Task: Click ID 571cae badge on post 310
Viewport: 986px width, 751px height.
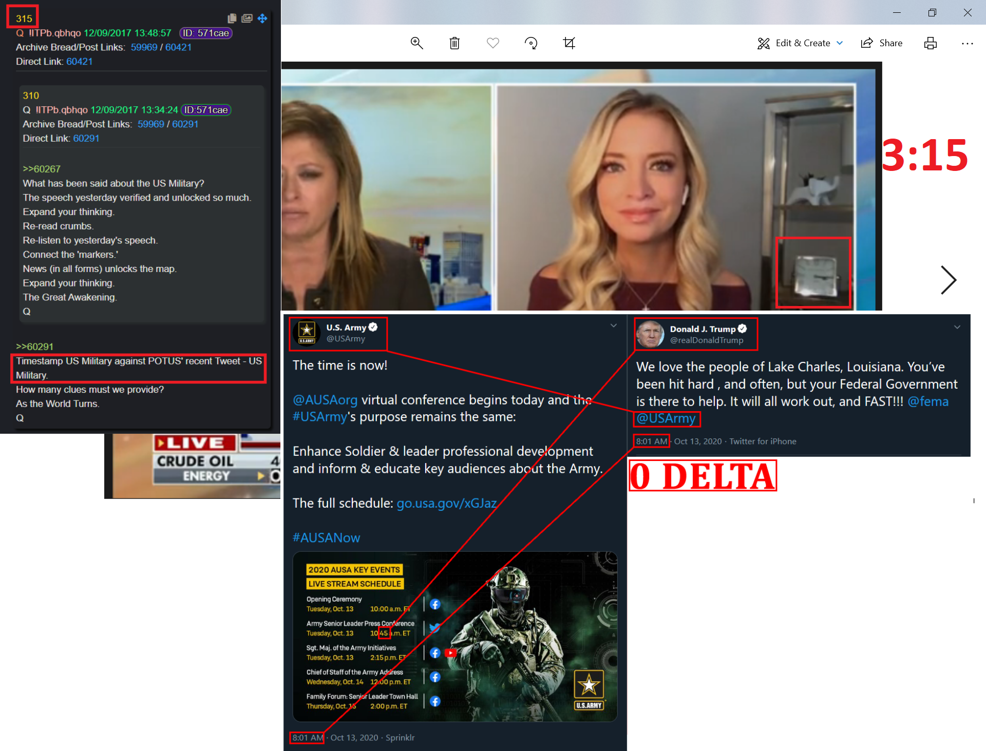Action: coord(206,110)
